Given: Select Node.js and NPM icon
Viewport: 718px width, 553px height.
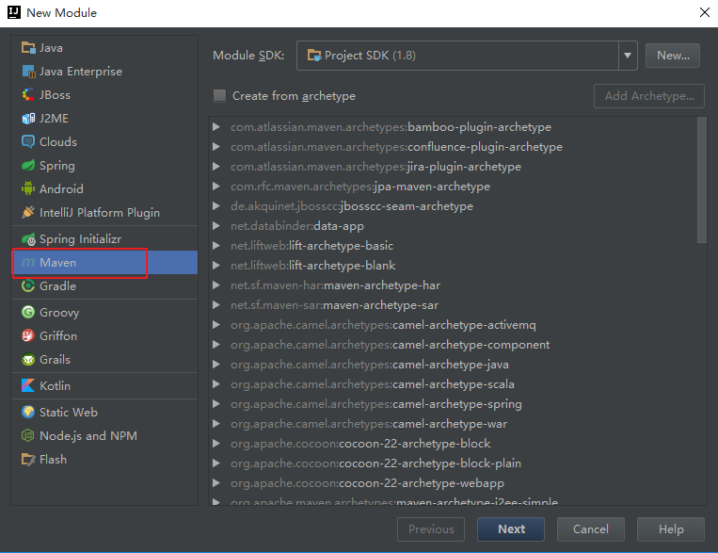Looking at the screenshot, I should tap(28, 435).
